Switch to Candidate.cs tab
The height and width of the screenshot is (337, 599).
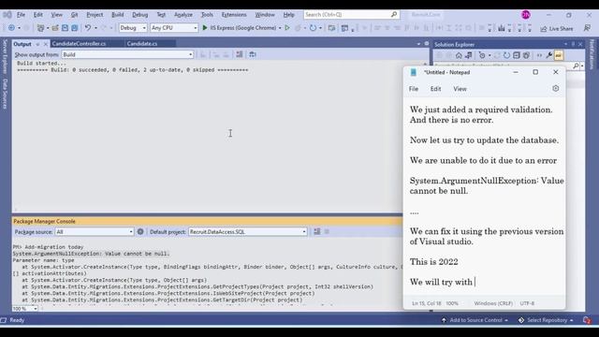141,44
